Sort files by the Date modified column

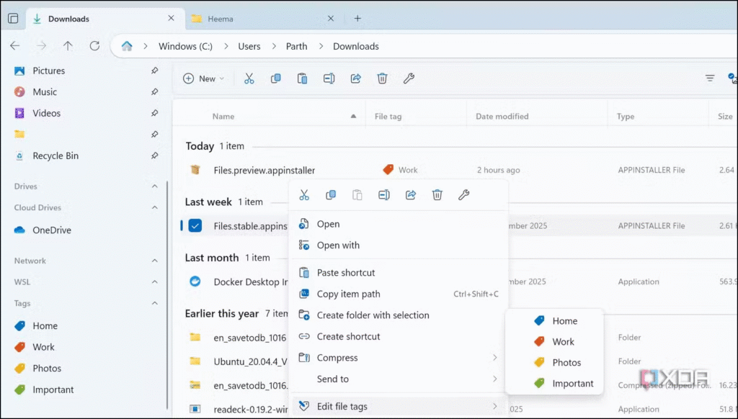tap(502, 117)
